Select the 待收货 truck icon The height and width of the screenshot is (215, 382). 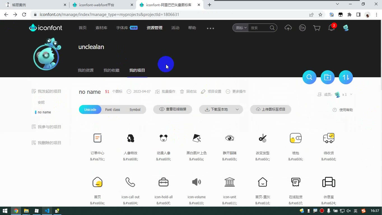tap(329, 138)
